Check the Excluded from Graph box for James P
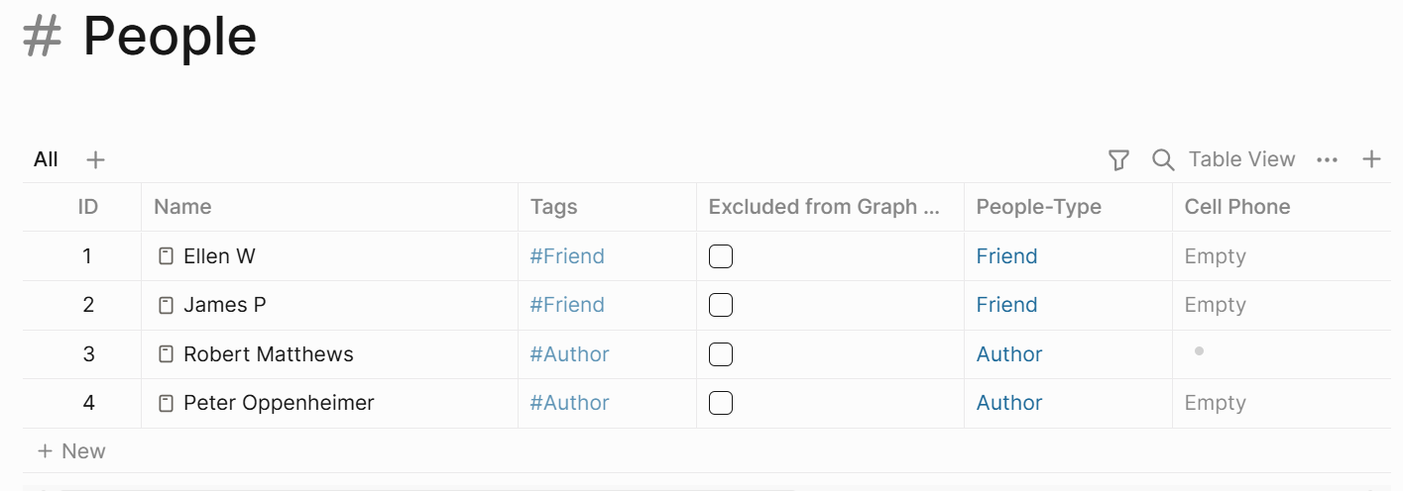 coord(721,305)
